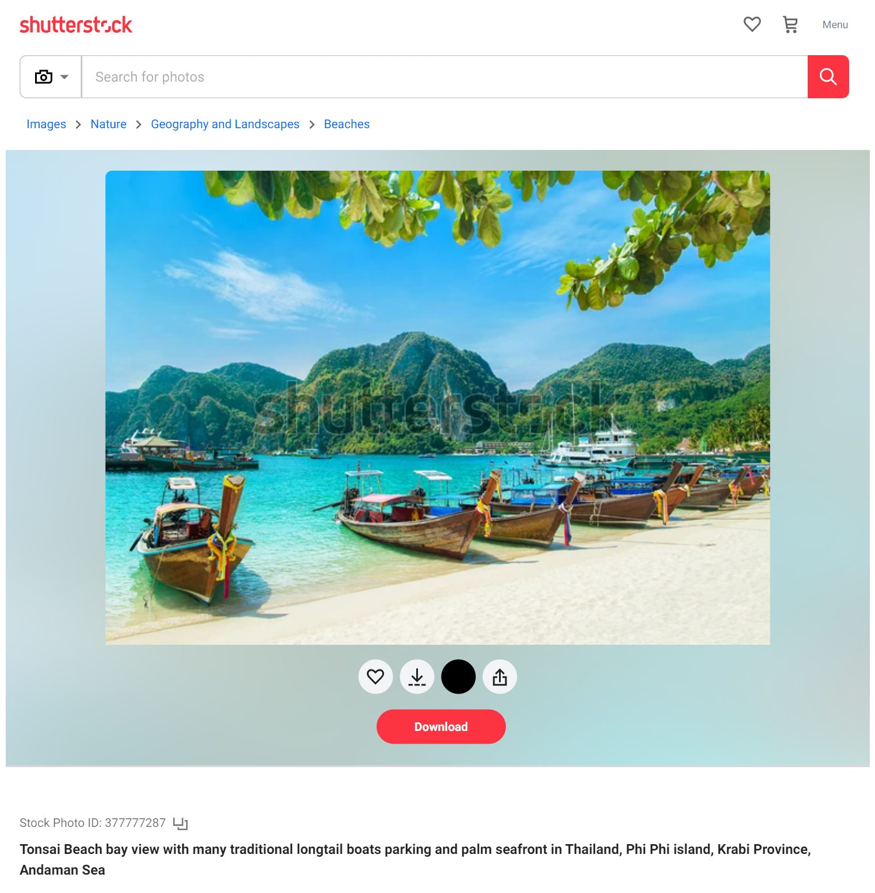The height and width of the screenshot is (893, 875).
Task: Click the Tonsai Beach longtail boats photo
Action: 437,407
